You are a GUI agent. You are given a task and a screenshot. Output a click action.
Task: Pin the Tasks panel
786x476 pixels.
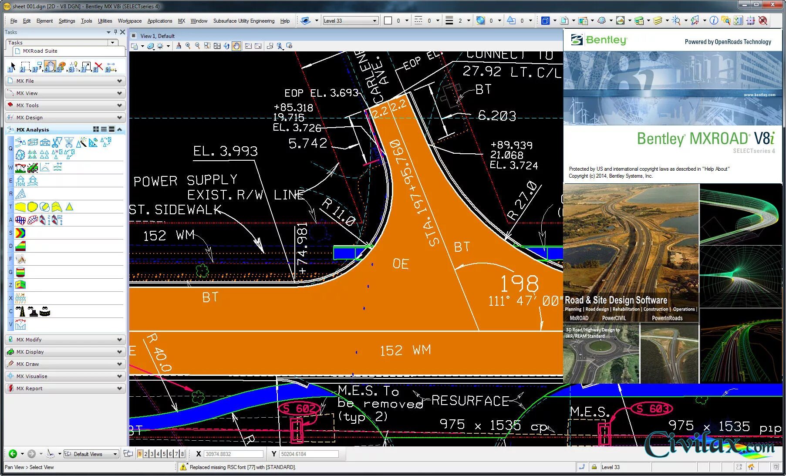[x=115, y=32]
